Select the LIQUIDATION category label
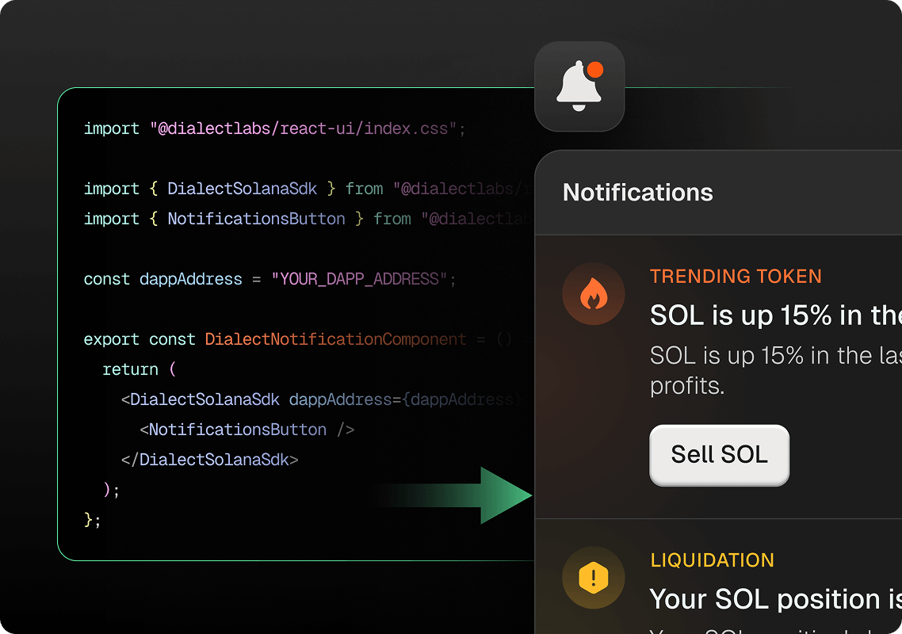 pos(712,560)
